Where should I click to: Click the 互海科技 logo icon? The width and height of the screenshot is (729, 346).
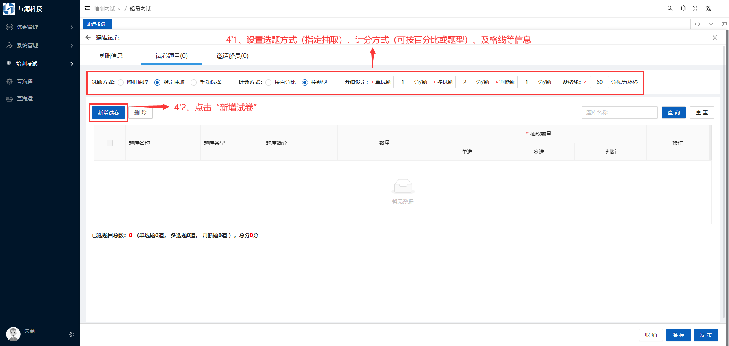[x=9, y=8]
